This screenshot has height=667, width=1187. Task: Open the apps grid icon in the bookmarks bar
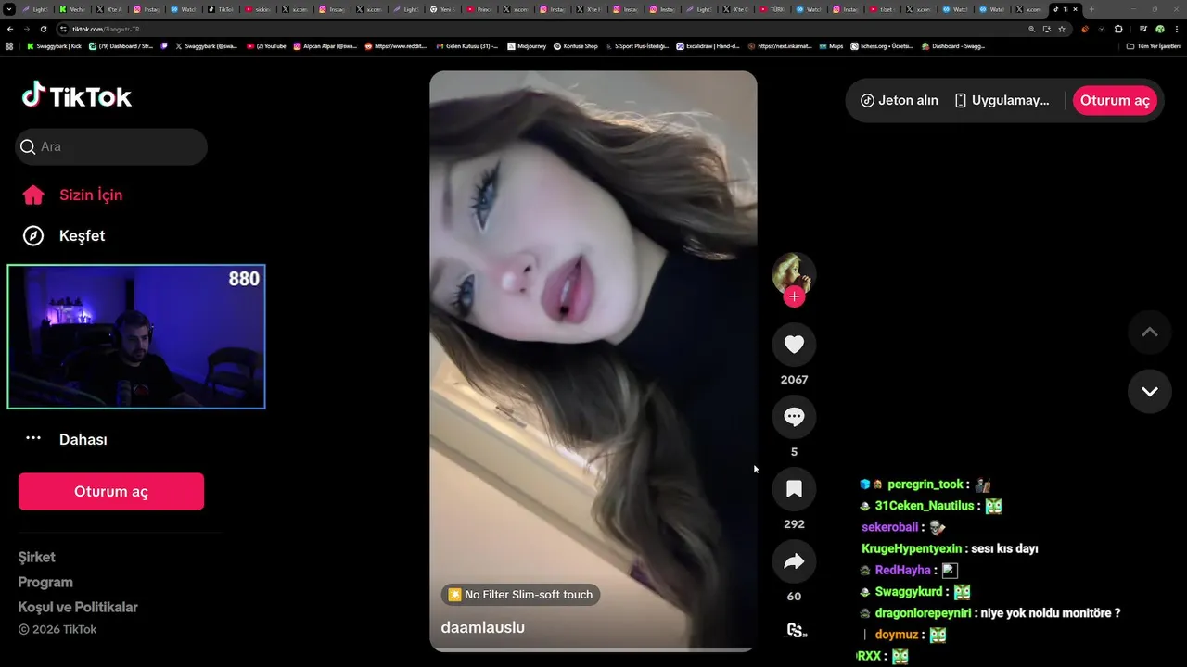tap(9, 46)
